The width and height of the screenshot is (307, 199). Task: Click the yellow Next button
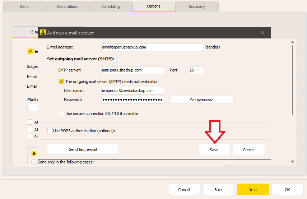(253, 189)
